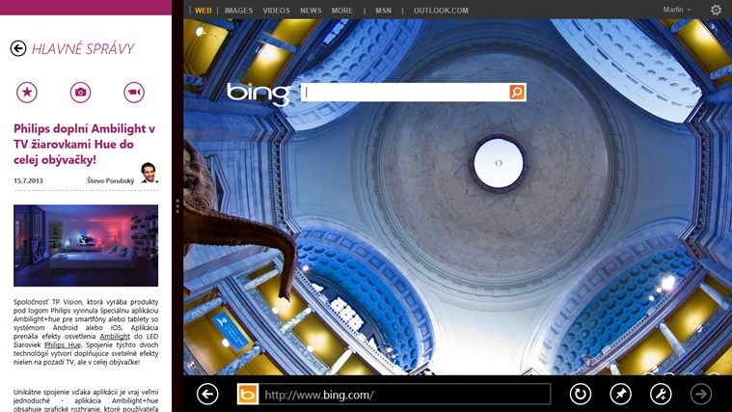Click the snap view divider handle
This screenshot has width=732, height=412.
tap(177, 206)
